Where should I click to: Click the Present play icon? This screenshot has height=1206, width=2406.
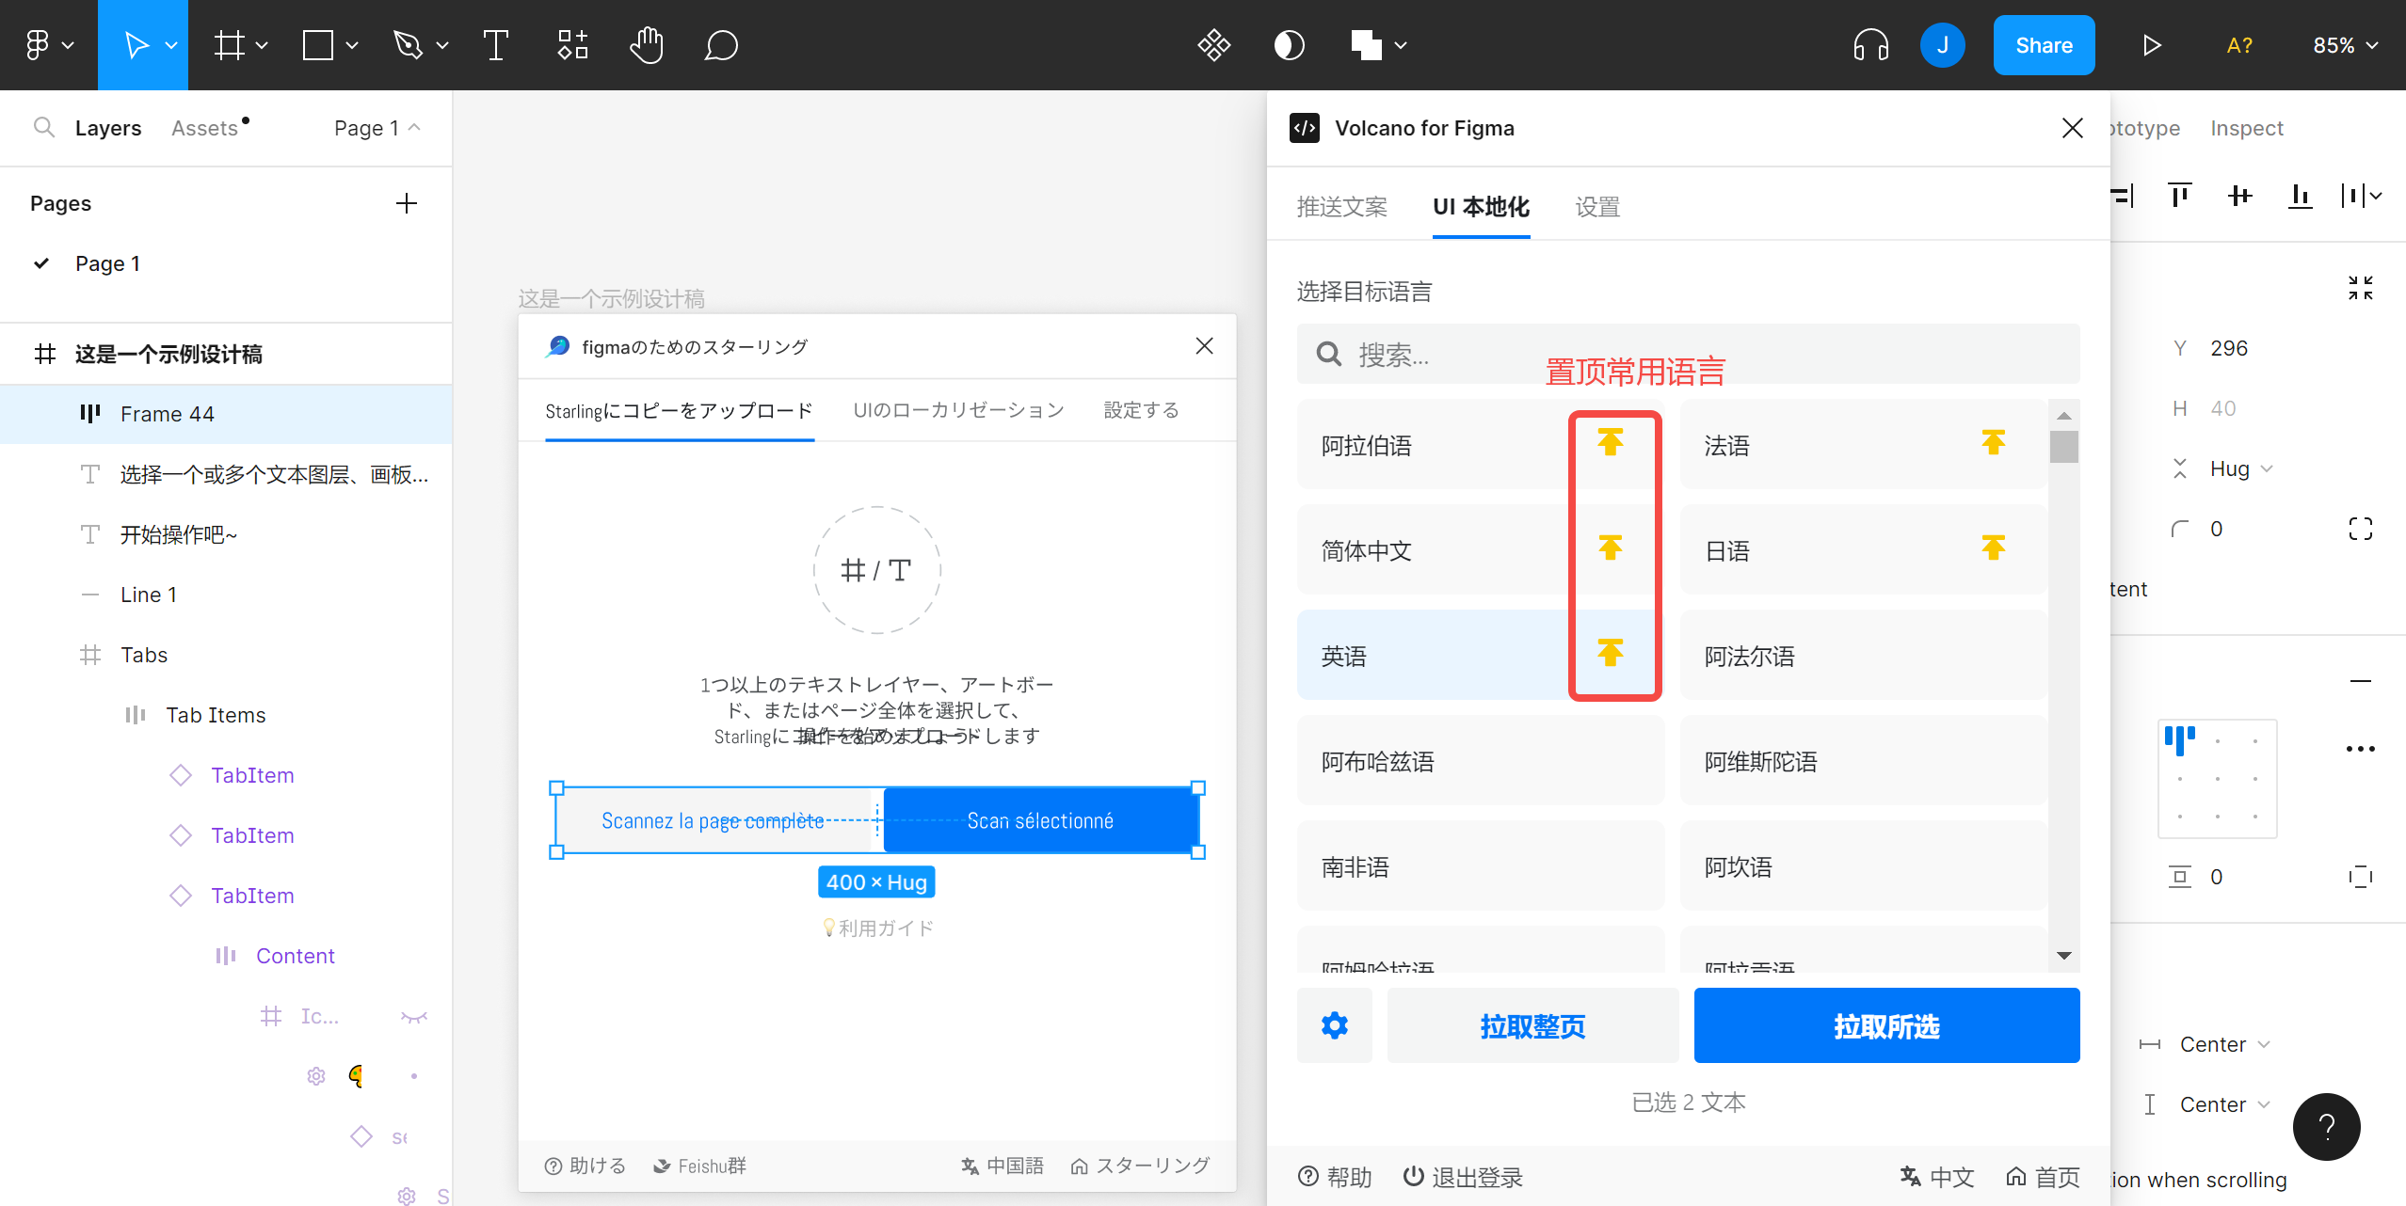tap(2151, 45)
